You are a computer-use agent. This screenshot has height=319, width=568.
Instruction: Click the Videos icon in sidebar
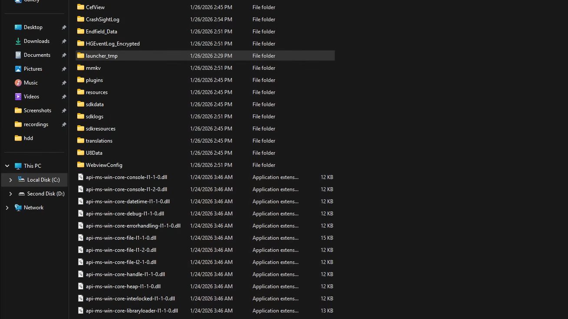pos(18,97)
